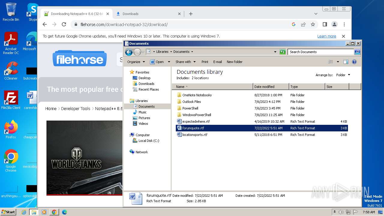384x216 pixels.
Task: Click the Explorer Back arrow button
Action: coord(129,52)
